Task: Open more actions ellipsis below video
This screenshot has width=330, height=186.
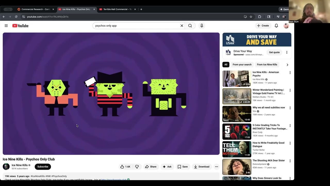Action: 217,167
